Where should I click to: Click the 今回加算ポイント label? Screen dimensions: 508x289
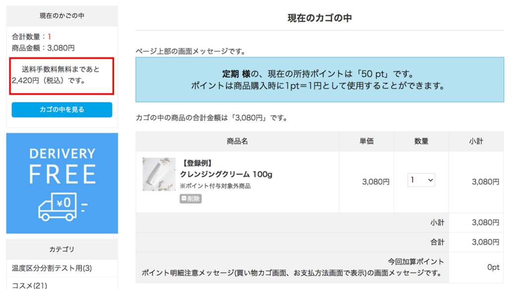point(416,261)
